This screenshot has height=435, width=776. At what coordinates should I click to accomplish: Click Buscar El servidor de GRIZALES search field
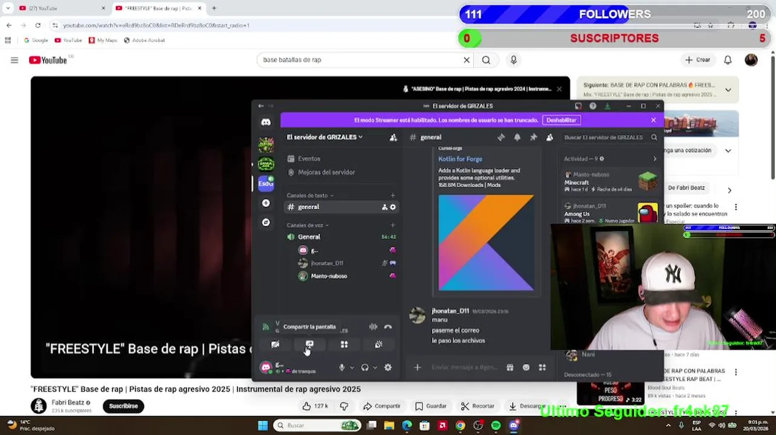tap(610, 138)
